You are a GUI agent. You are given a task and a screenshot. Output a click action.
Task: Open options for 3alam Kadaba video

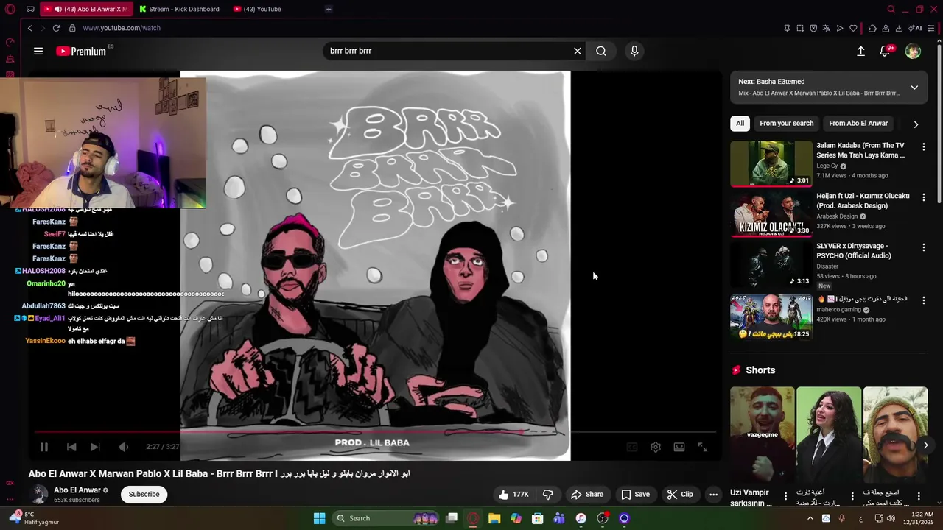tap(923, 146)
